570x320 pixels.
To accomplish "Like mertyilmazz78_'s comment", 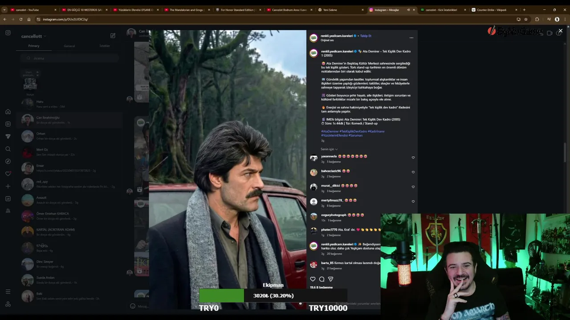I will (x=413, y=201).
